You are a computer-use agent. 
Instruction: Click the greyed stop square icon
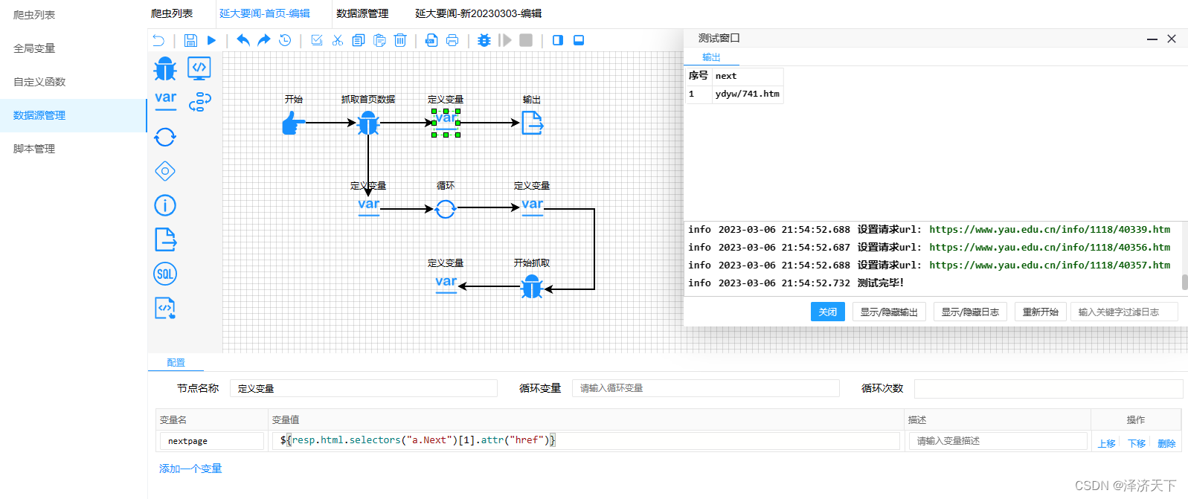[x=526, y=40]
